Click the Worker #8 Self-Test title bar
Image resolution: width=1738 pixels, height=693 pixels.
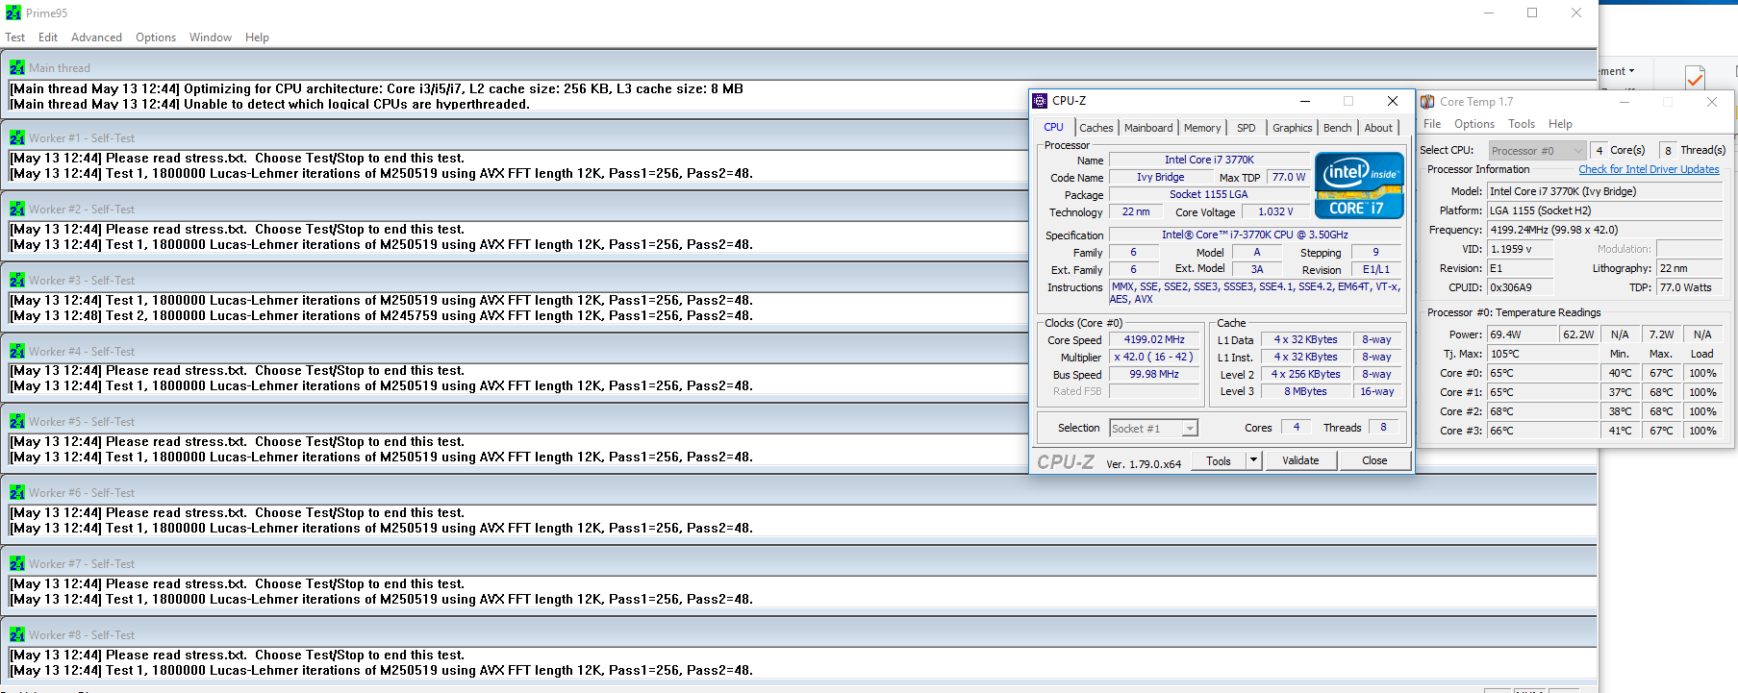tap(798, 634)
